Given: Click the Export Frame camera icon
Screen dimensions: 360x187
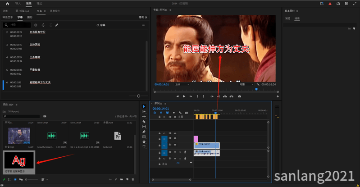Looking at the screenshot, I should pos(239,96).
